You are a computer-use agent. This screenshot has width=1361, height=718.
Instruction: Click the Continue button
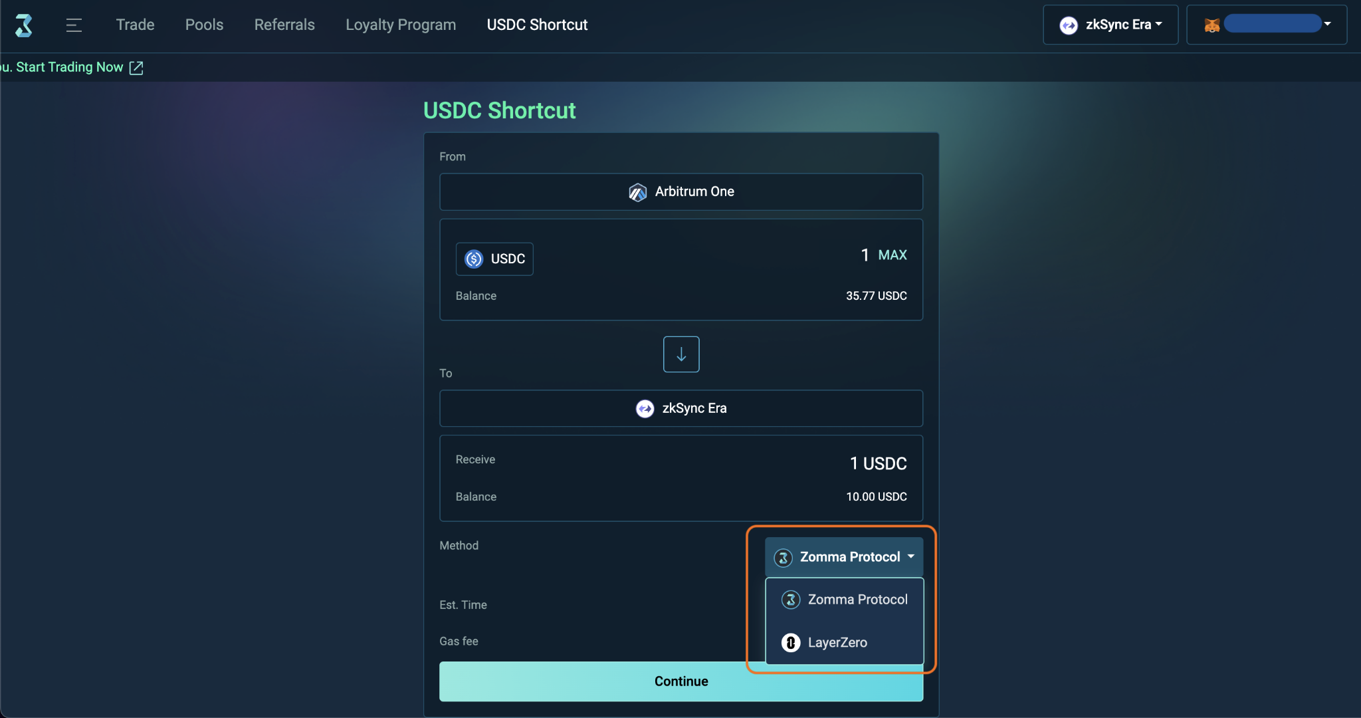pos(681,681)
